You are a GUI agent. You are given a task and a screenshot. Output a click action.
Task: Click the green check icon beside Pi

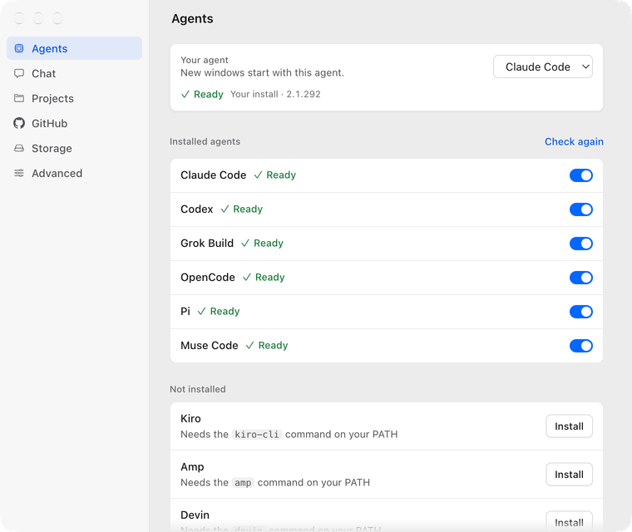click(x=201, y=311)
